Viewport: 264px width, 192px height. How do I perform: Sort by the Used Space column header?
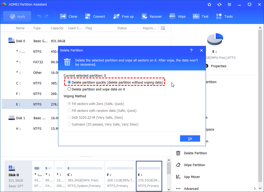click(75, 28)
